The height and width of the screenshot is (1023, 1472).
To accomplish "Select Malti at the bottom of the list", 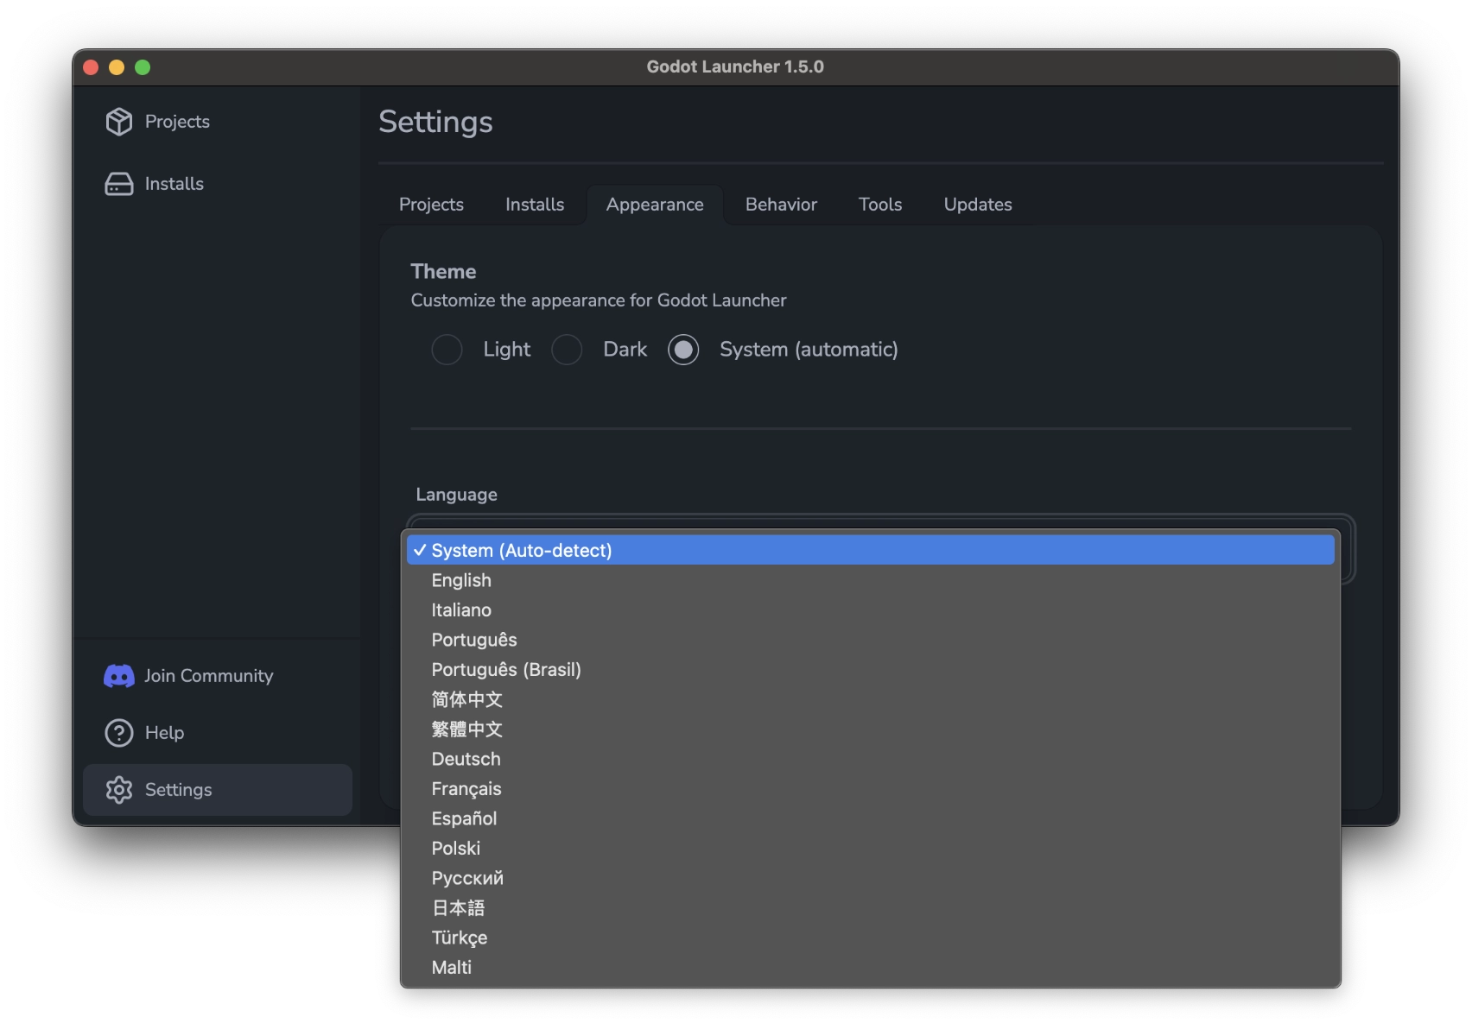I will [x=451, y=967].
